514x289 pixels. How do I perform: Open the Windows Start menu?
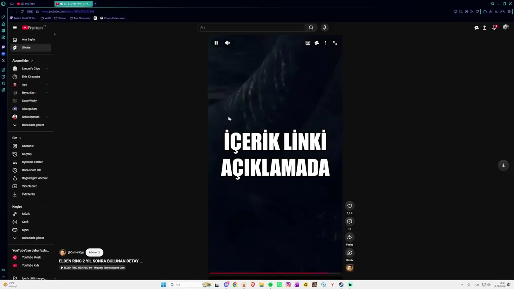pyautogui.click(x=163, y=285)
